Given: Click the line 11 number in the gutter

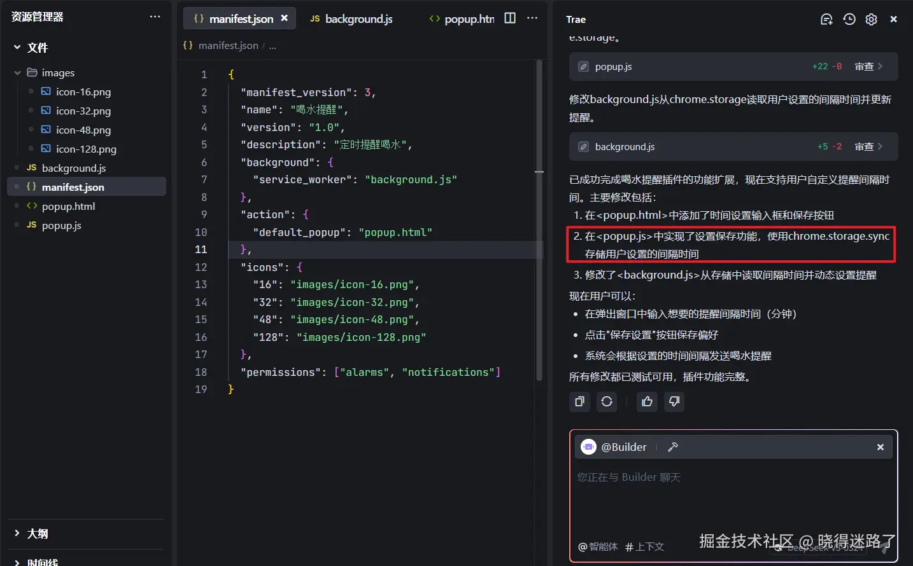Looking at the screenshot, I should coord(201,249).
